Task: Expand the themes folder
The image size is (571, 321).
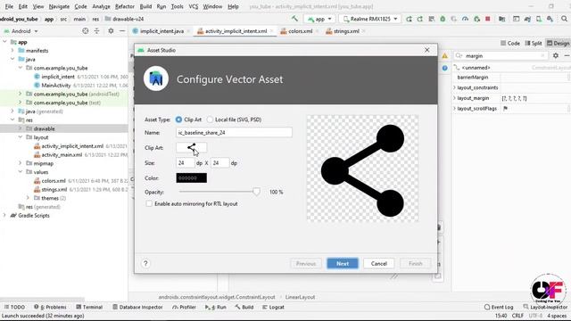Action: [x=28, y=198]
